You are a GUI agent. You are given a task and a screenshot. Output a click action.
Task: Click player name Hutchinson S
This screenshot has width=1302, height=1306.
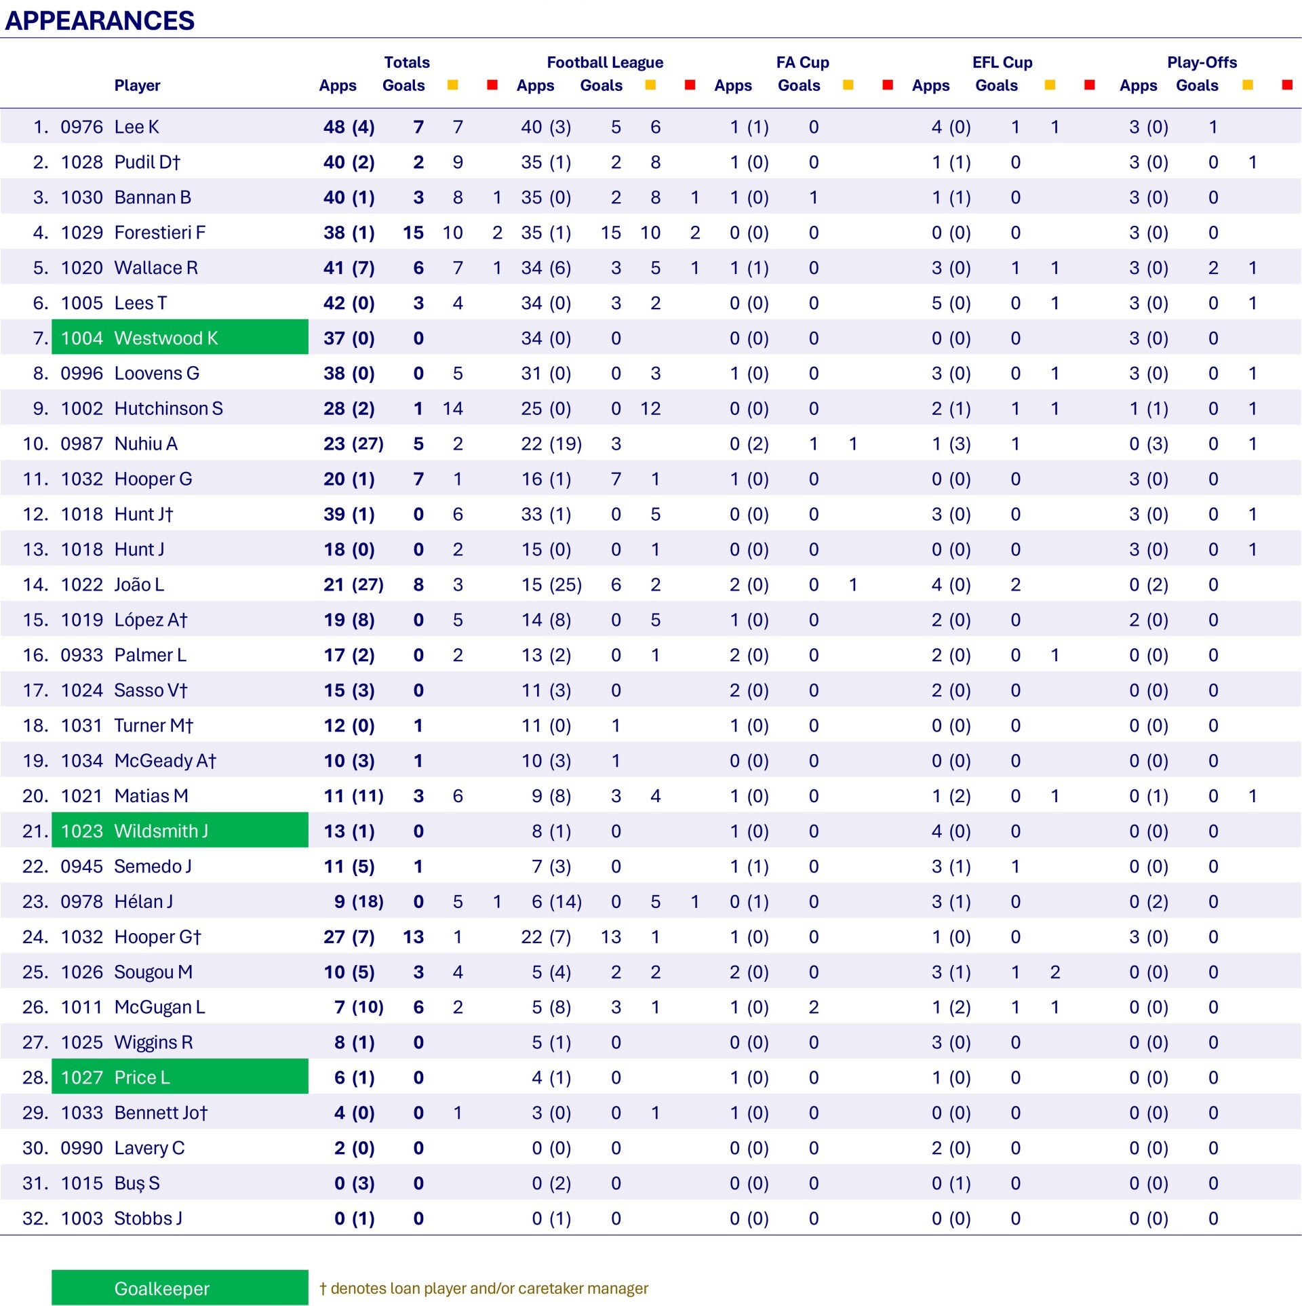click(x=168, y=408)
